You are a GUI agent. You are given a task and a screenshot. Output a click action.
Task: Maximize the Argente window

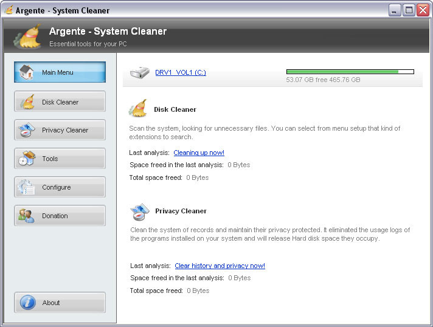click(409, 10)
